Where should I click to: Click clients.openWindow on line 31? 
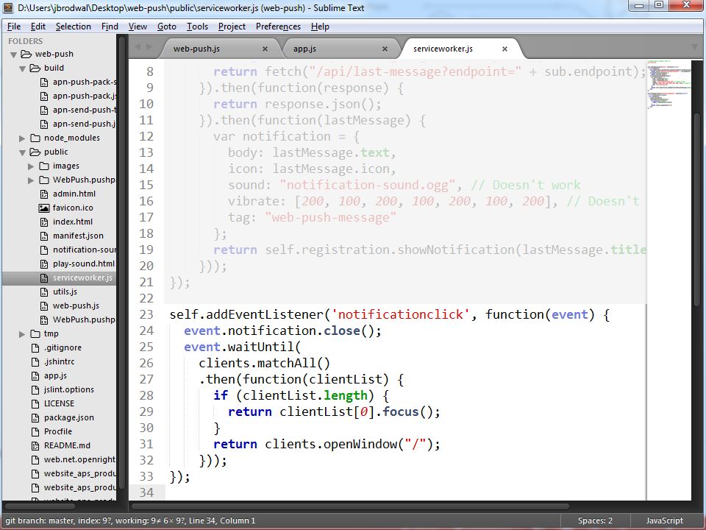(x=331, y=445)
